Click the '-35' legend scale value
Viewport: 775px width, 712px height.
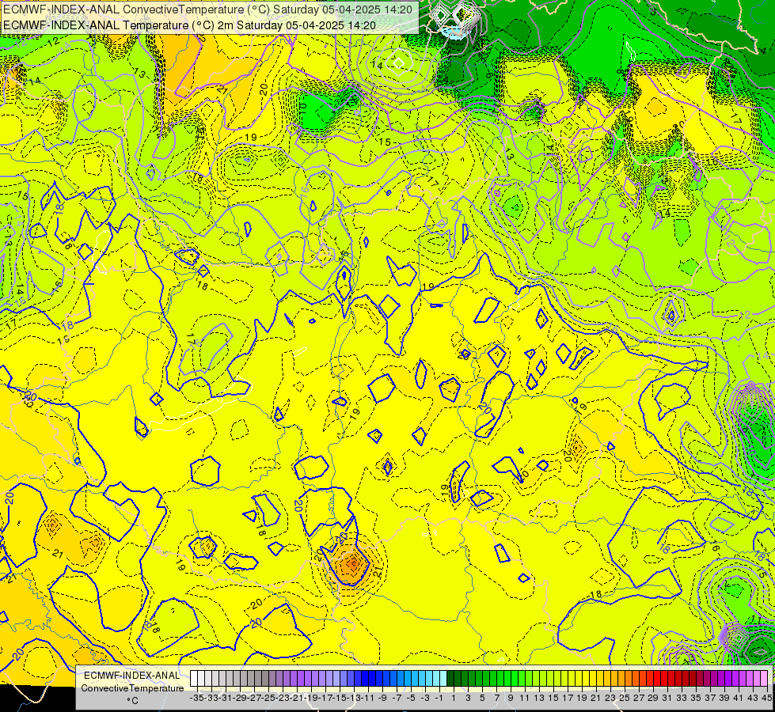pos(197,699)
